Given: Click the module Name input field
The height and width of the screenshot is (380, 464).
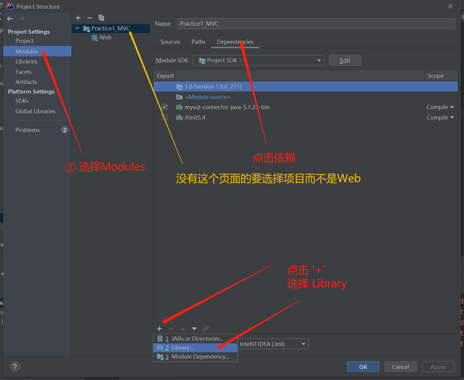Looking at the screenshot, I should click(316, 24).
